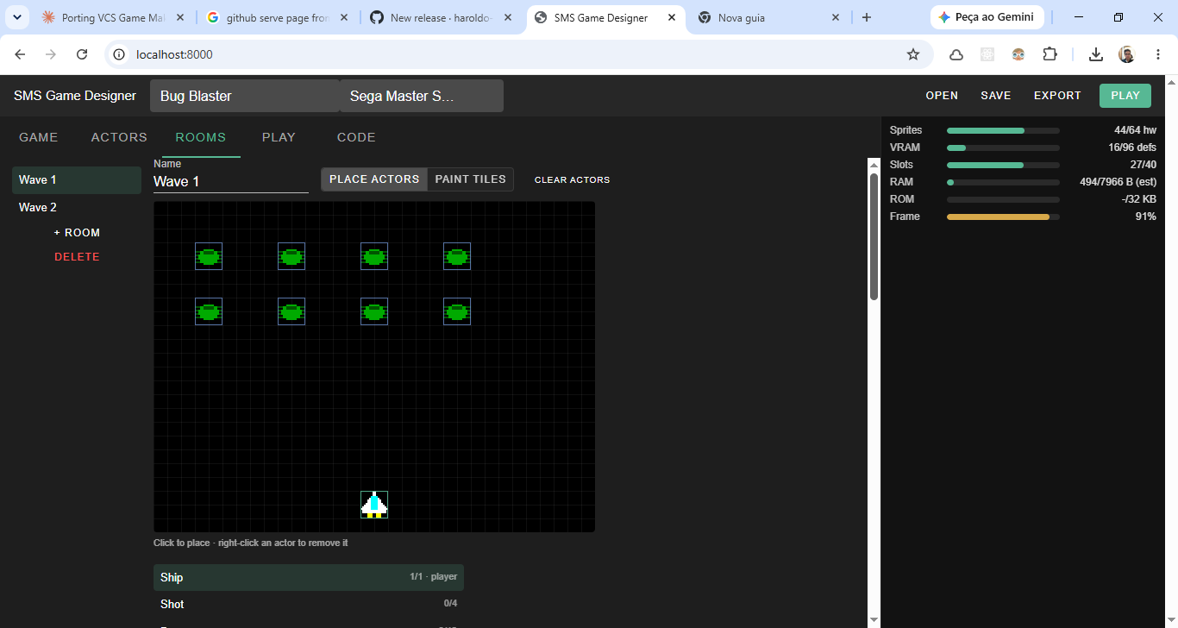The image size is (1178, 628).
Task: Click the green PLAY button
Action: coord(1125,96)
